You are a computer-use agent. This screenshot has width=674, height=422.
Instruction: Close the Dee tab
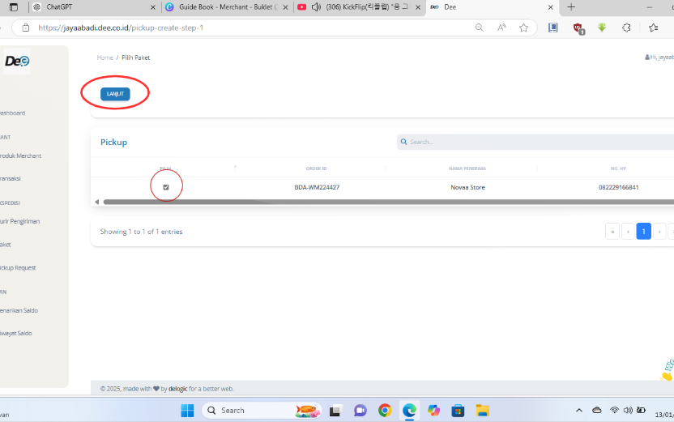[551, 7]
